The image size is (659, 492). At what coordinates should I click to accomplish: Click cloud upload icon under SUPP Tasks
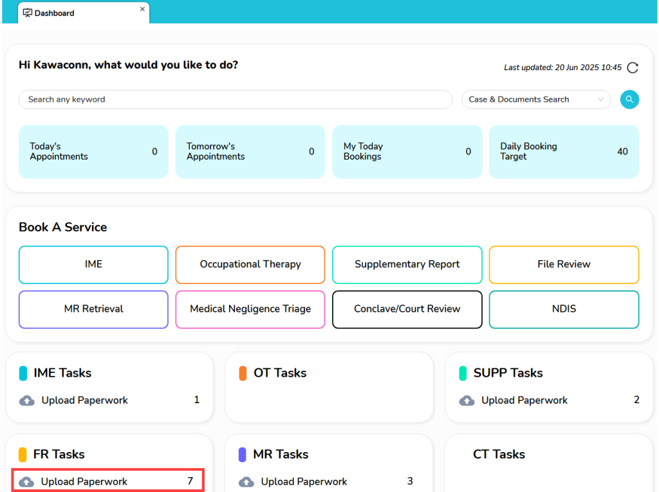[x=467, y=401]
